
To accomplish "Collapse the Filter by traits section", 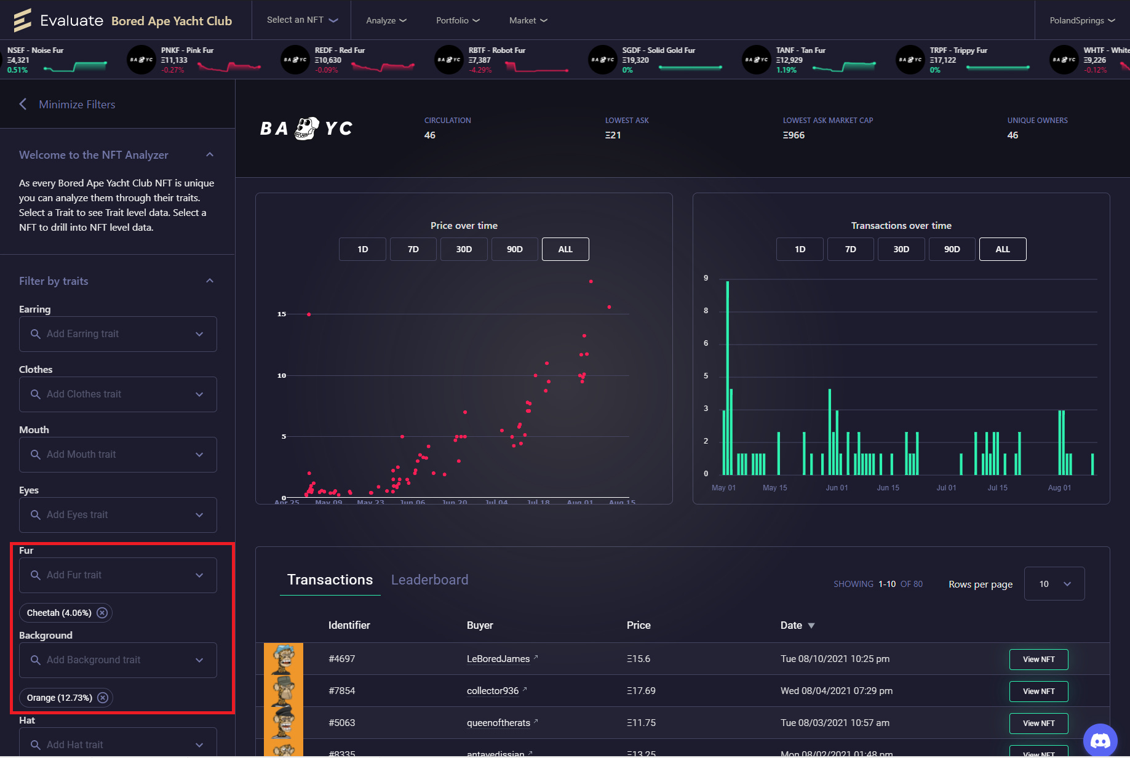I will coord(210,281).
